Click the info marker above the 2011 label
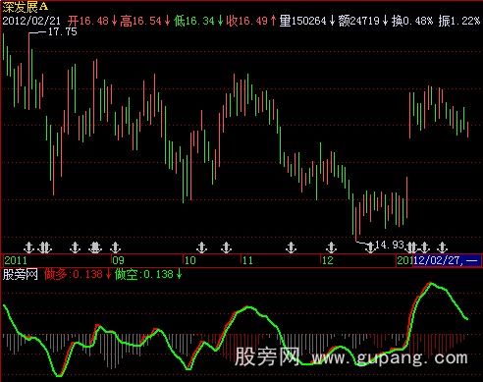 click(x=29, y=247)
